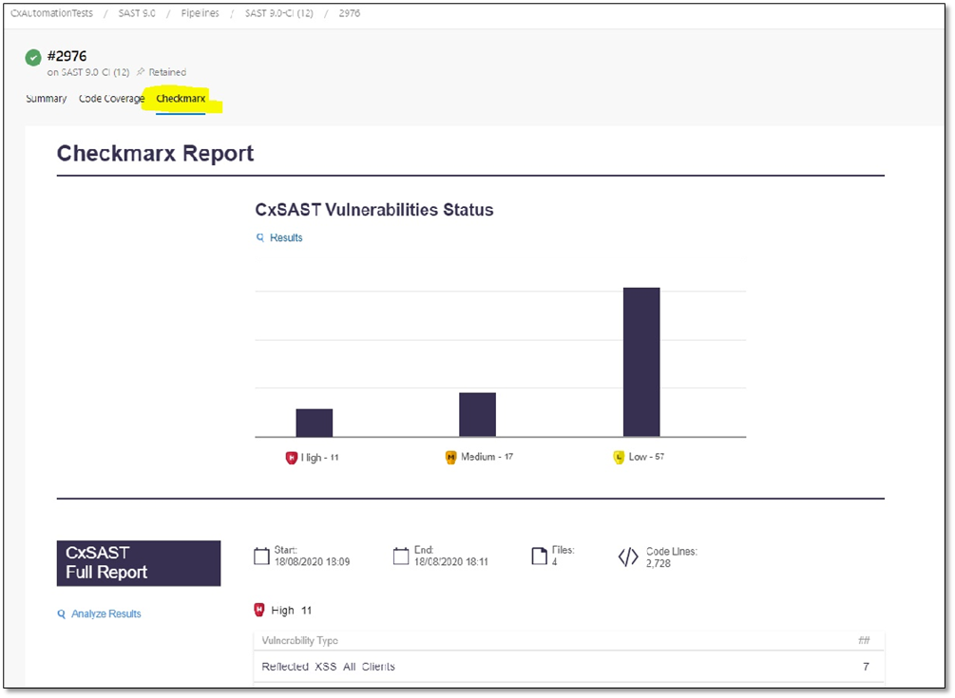The image size is (955, 698).
Task: Click the Files document icon
Action: pyautogui.click(x=540, y=557)
